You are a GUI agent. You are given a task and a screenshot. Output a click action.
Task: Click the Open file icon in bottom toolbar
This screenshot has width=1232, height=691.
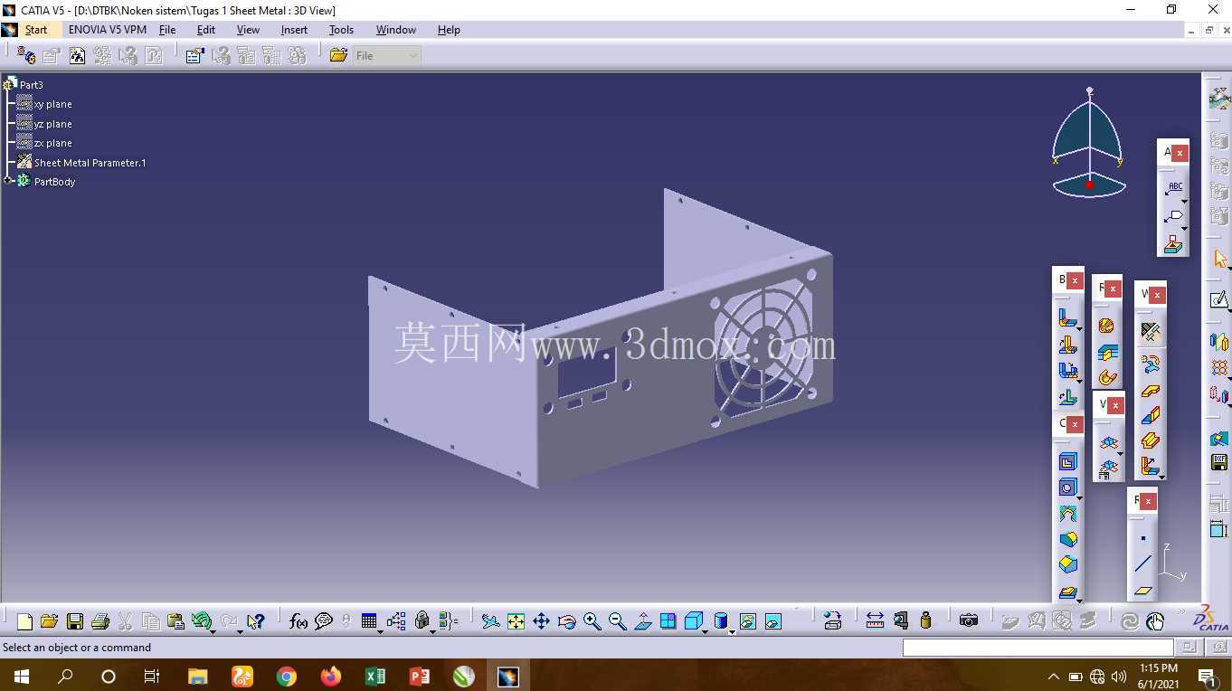[x=50, y=621]
